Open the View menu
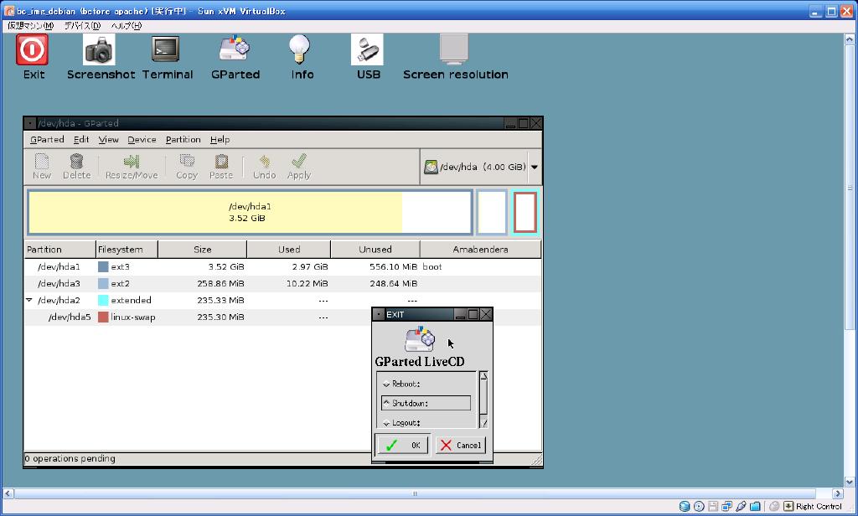 point(108,140)
